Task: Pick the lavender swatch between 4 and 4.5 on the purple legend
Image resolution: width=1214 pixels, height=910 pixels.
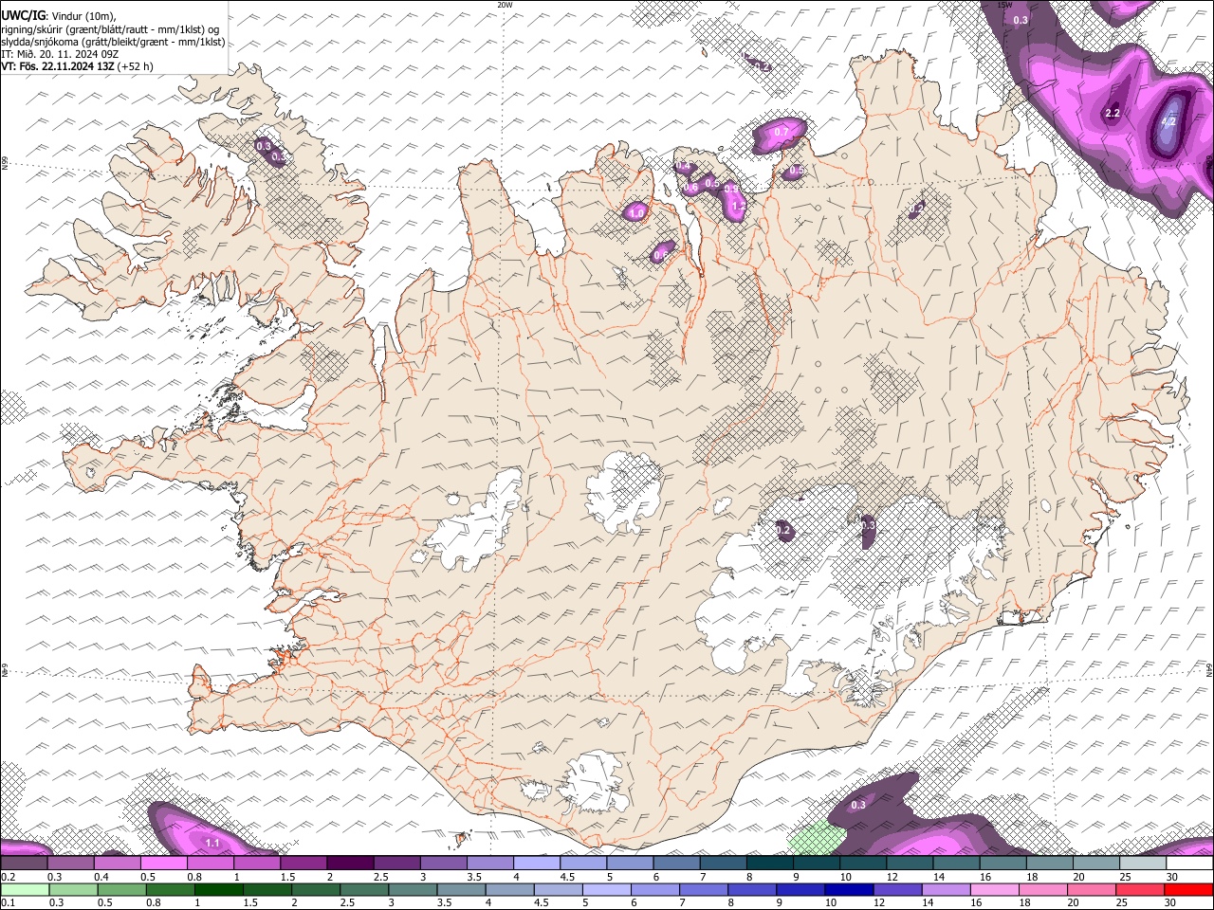Action: point(537,864)
